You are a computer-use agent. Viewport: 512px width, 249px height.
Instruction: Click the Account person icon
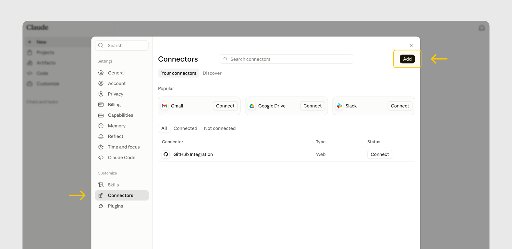(101, 83)
